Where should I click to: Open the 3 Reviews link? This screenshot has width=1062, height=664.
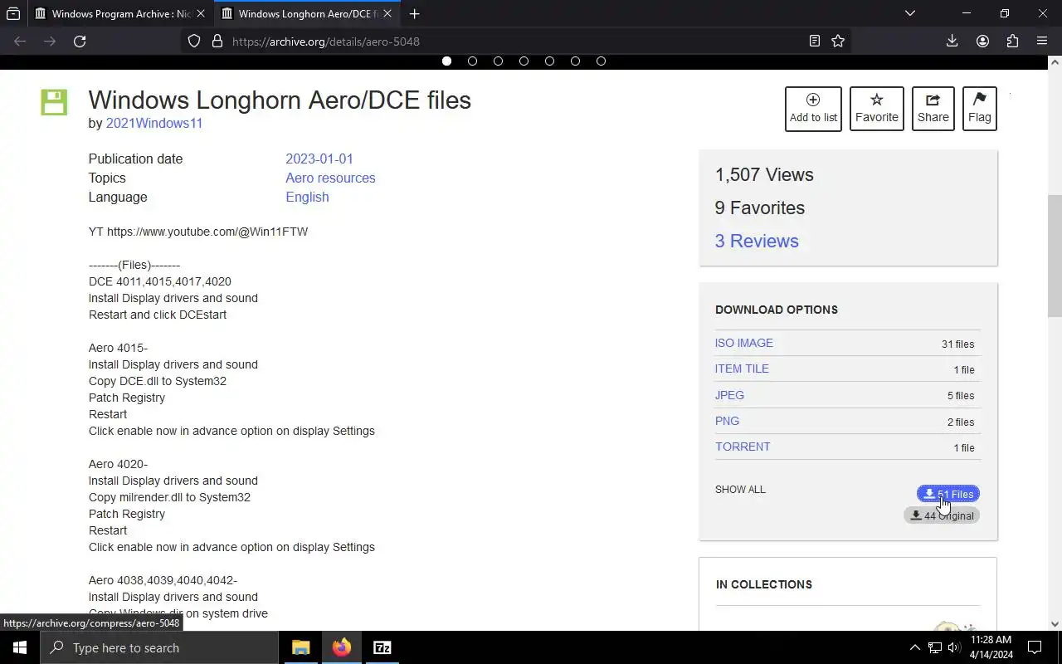point(757,241)
